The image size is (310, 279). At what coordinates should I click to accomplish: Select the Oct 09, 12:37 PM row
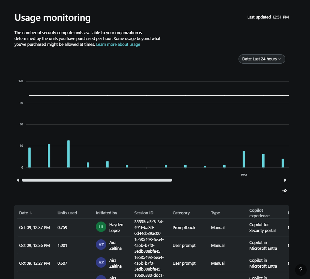click(x=34, y=227)
